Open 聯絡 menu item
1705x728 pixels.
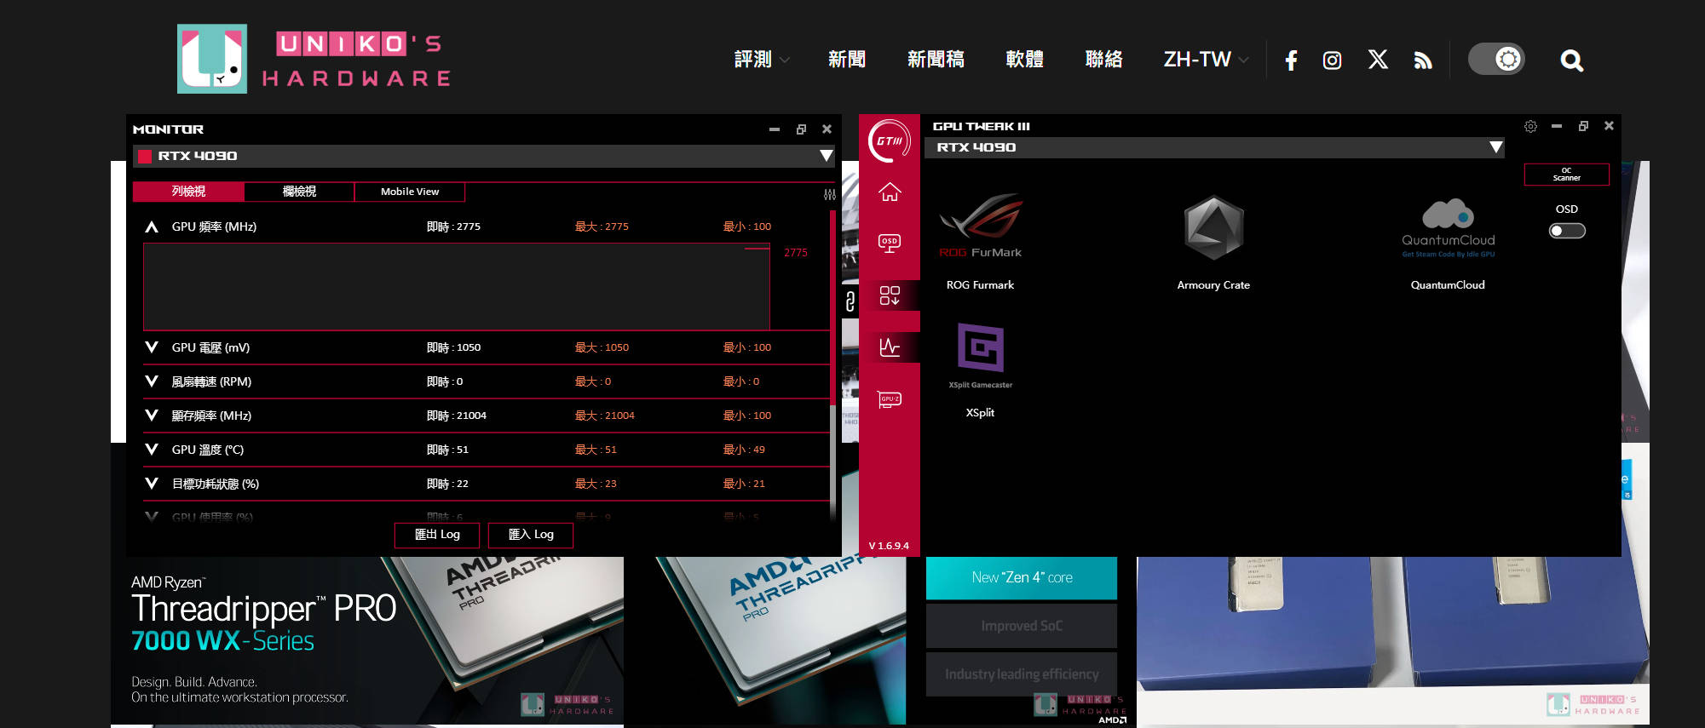(x=1103, y=60)
